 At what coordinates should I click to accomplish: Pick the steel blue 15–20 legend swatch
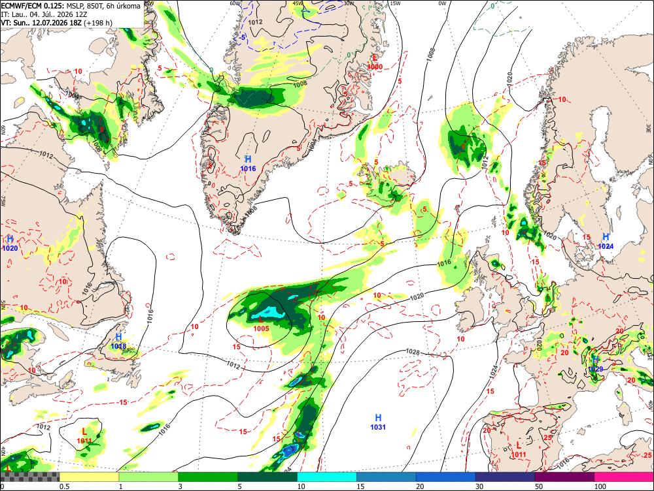tap(387, 477)
